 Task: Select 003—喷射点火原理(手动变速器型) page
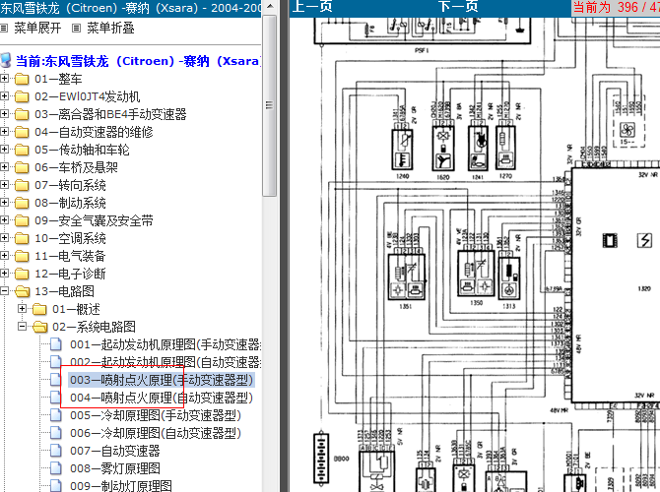162,380
